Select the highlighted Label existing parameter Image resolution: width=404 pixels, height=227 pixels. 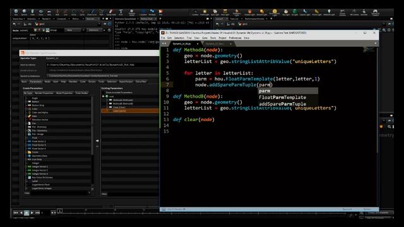130,111
